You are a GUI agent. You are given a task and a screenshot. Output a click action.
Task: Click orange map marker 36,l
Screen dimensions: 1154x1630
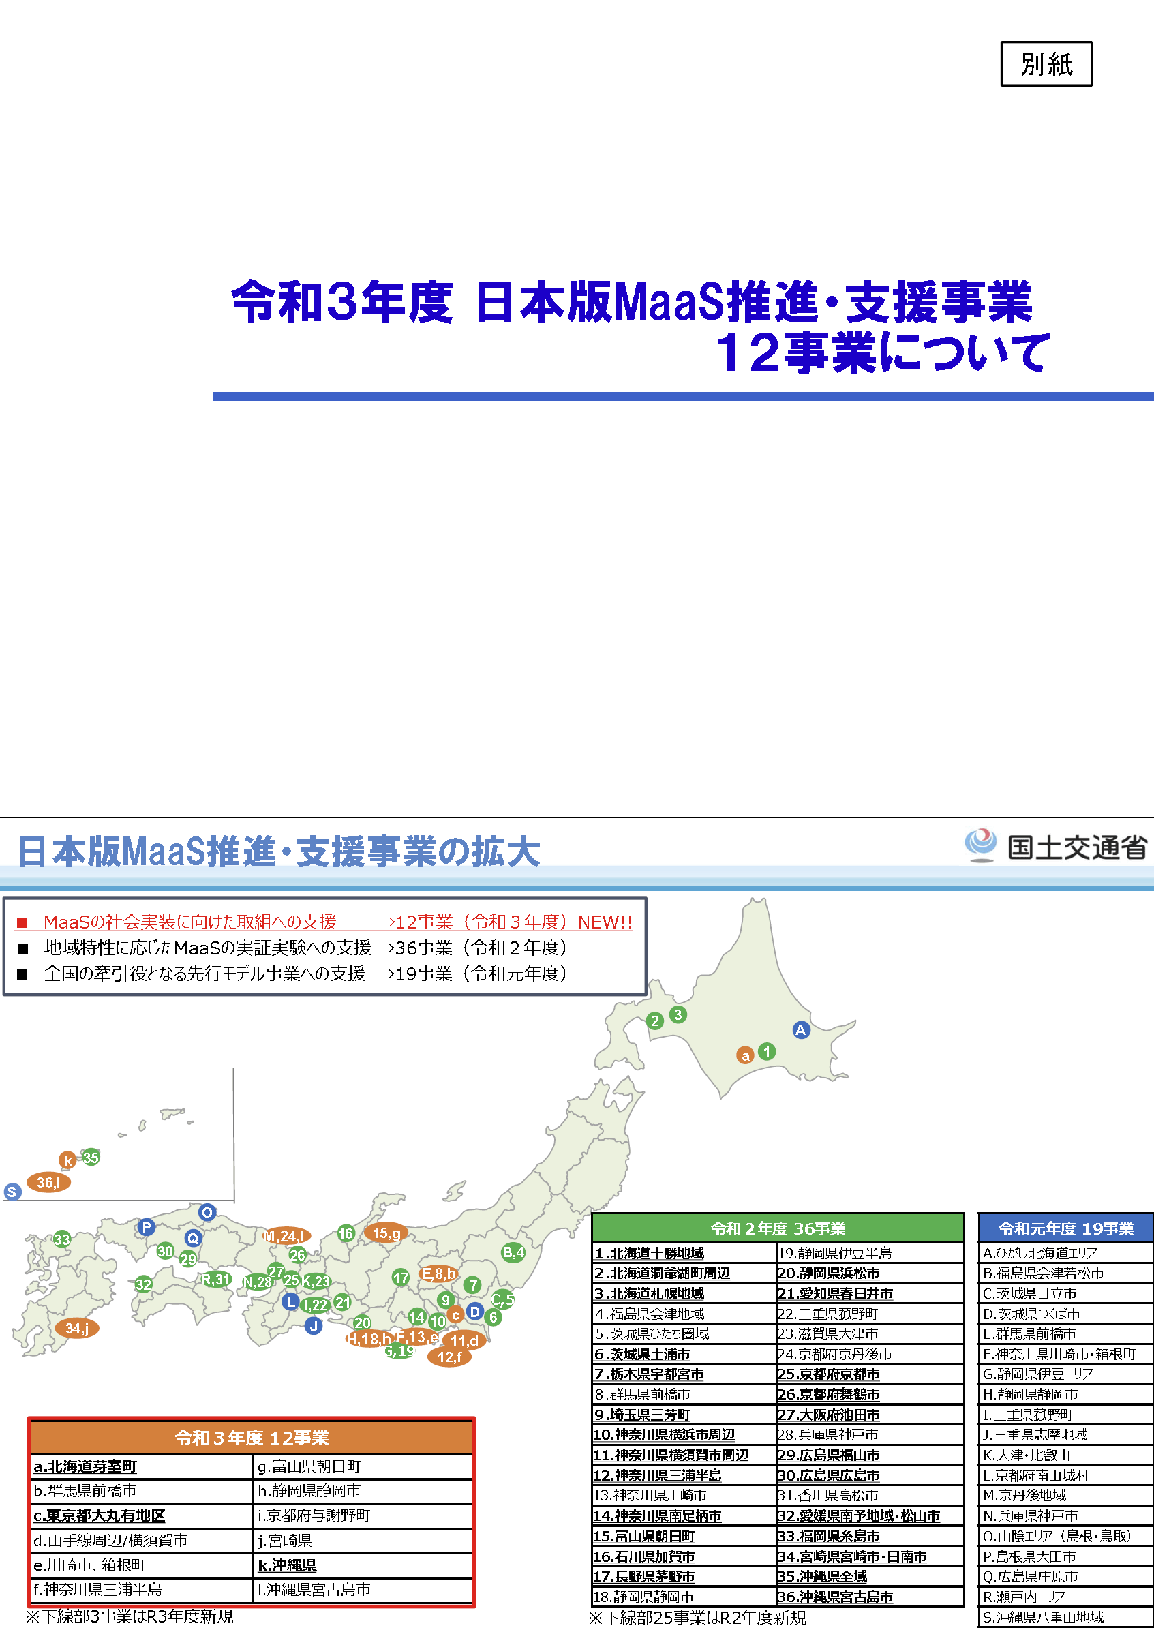click(48, 1182)
